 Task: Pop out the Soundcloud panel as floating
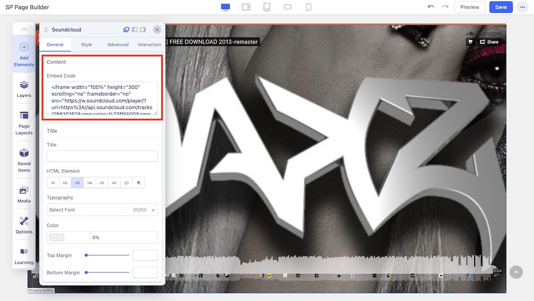click(127, 30)
